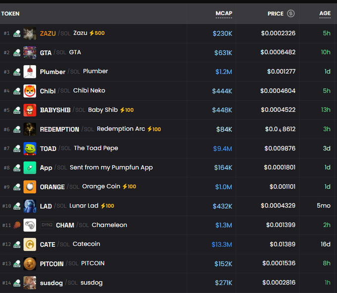Click the swap DEX icon in Plumber row
The width and height of the screenshot is (337, 293).
click(x=17, y=72)
